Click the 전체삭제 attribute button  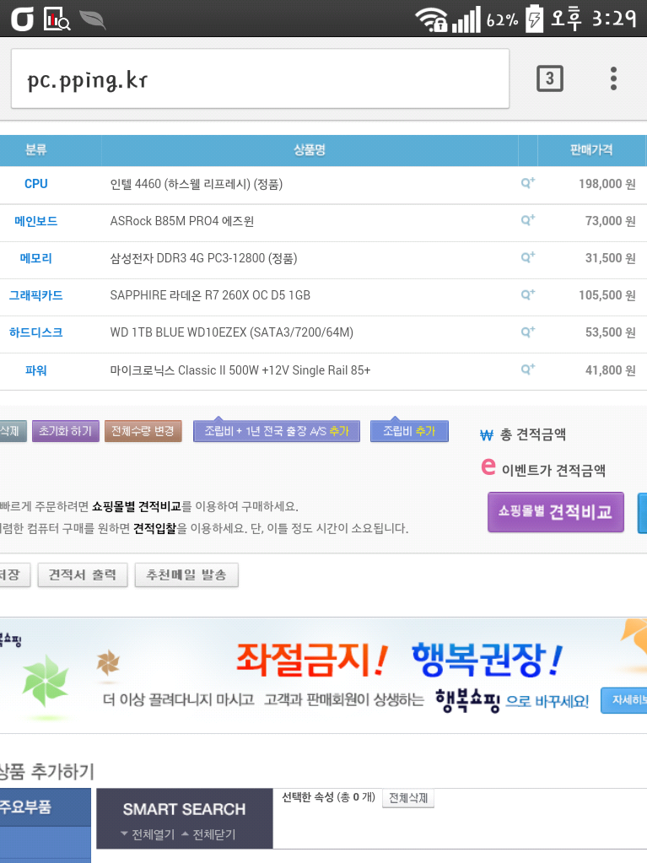(408, 798)
